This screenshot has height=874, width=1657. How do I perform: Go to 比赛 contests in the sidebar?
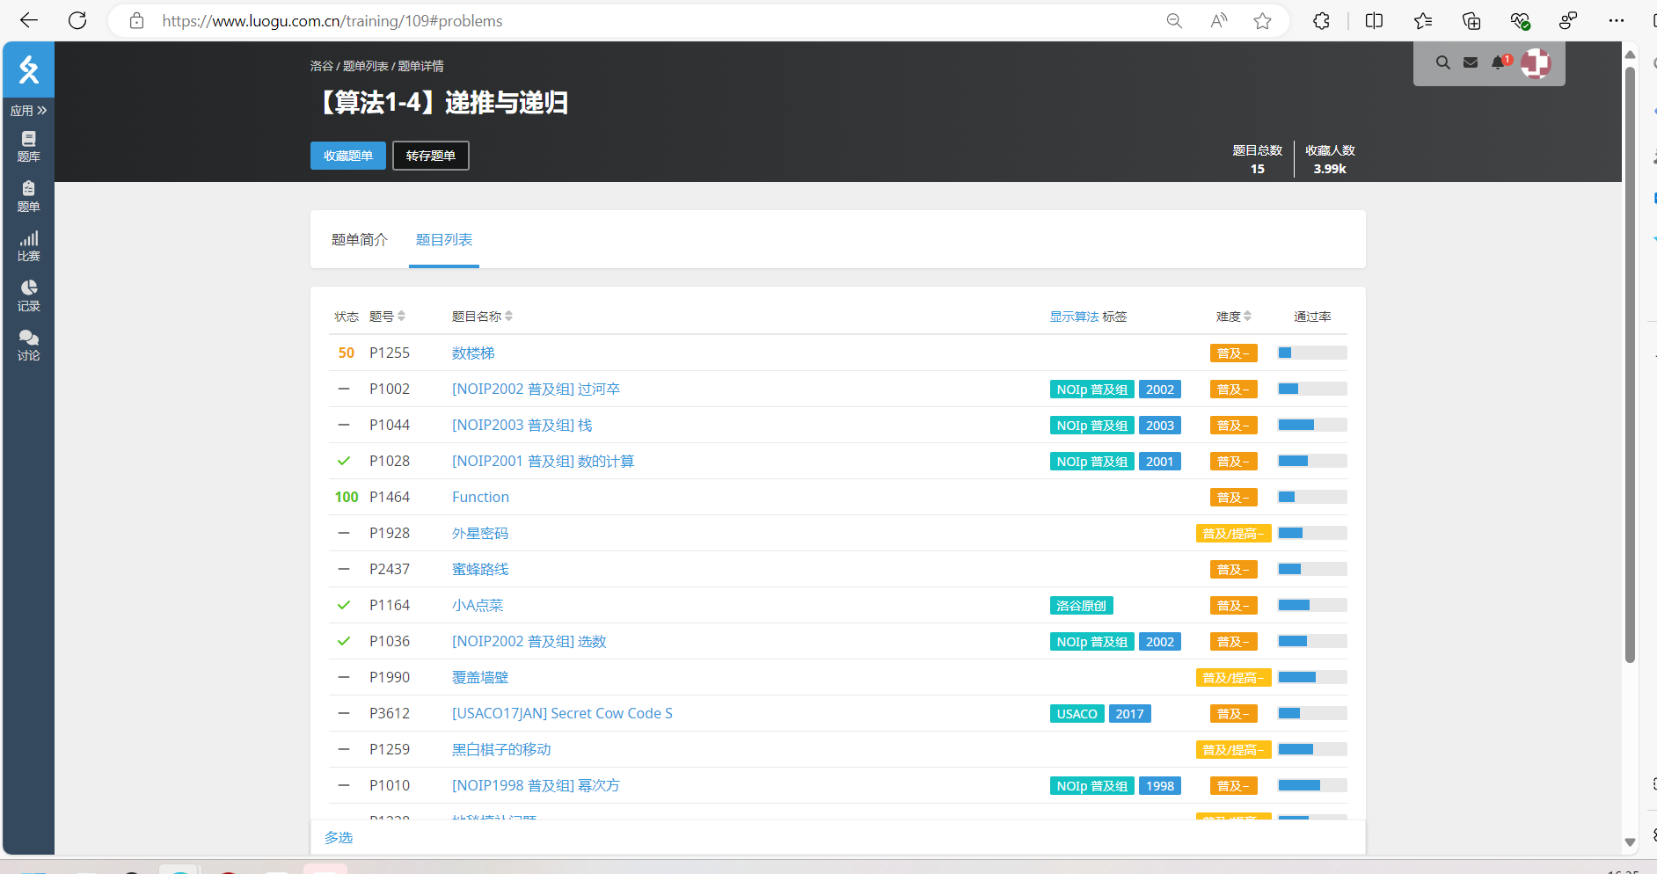[x=28, y=246]
